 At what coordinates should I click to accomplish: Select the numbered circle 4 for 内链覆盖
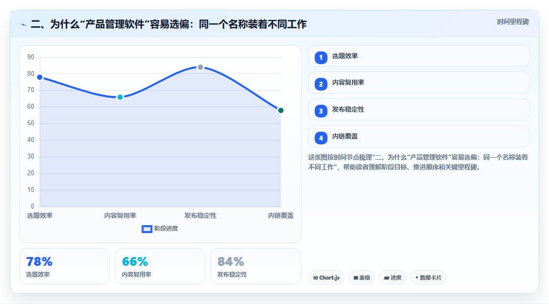pos(321,138)
